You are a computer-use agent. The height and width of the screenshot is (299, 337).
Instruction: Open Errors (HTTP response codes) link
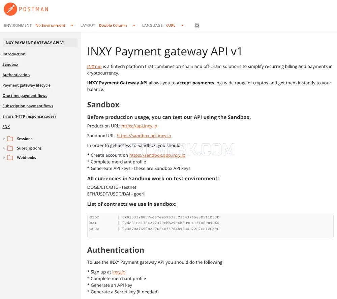29,116
